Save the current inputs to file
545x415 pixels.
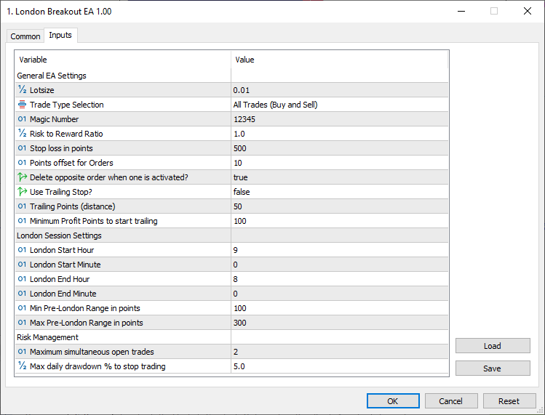493,368
